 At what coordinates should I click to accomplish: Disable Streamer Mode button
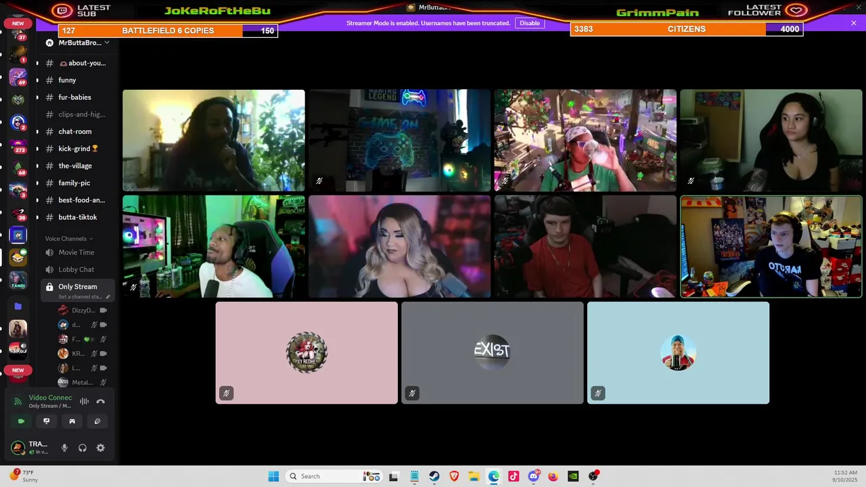(530, 23)
